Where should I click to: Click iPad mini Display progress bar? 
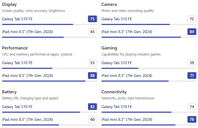[49, 37]
